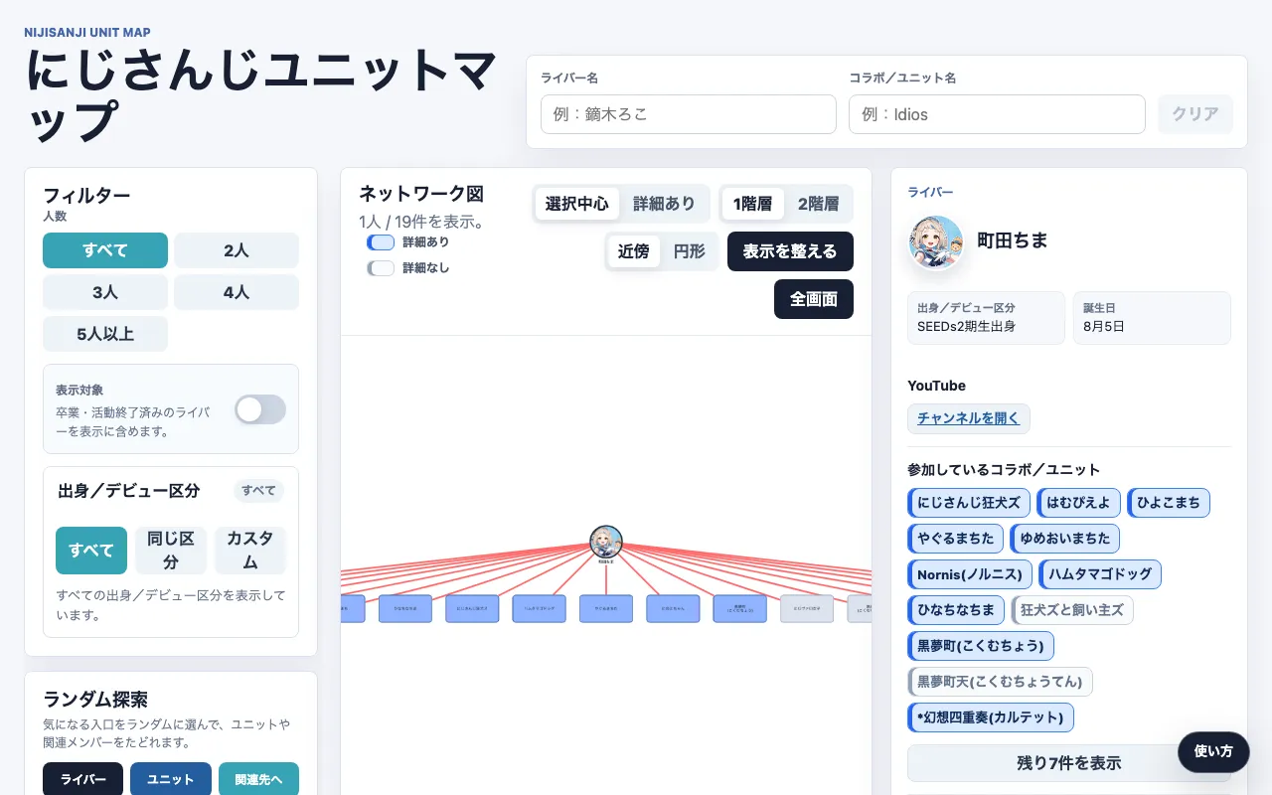The image size is (1272, 795).
Task: Pick a random ライバー
Action: (83, 780)
